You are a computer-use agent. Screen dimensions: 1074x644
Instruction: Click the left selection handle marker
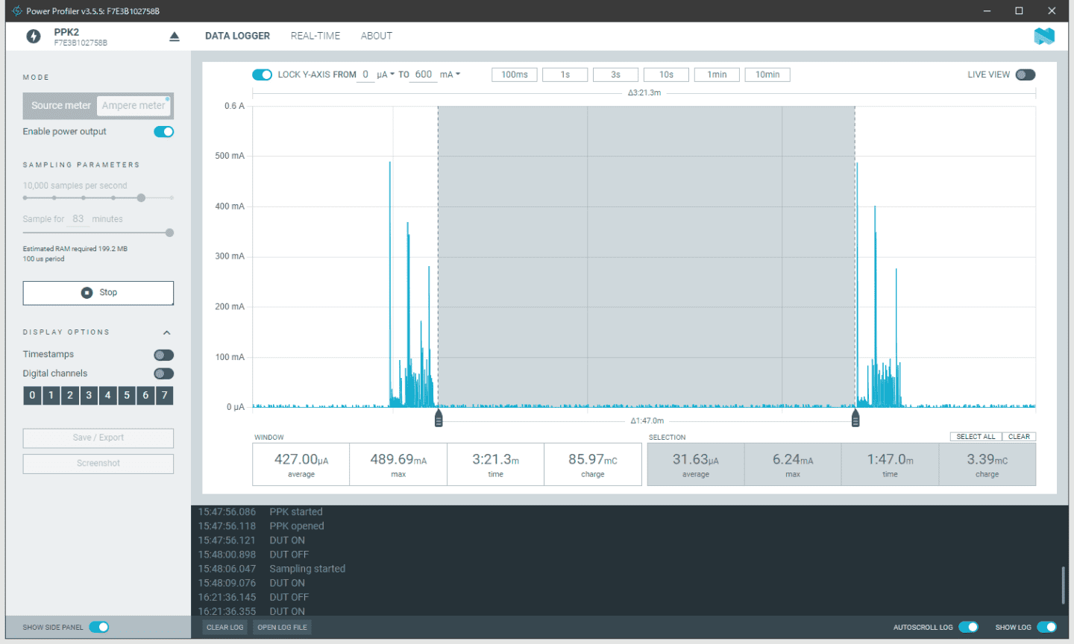439,418
